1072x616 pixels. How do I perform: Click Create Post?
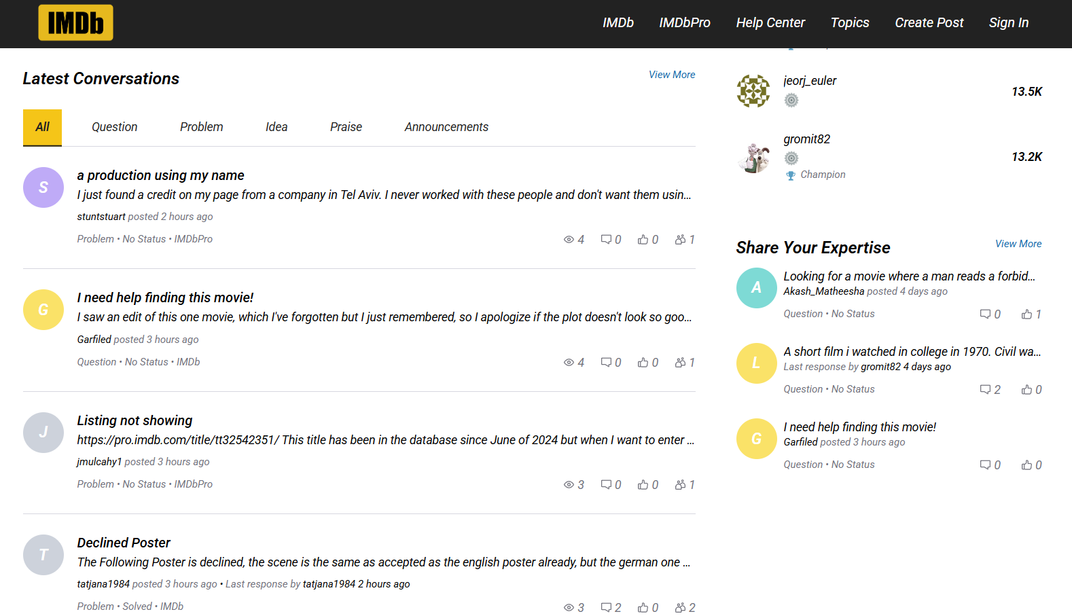click(929, 23)
